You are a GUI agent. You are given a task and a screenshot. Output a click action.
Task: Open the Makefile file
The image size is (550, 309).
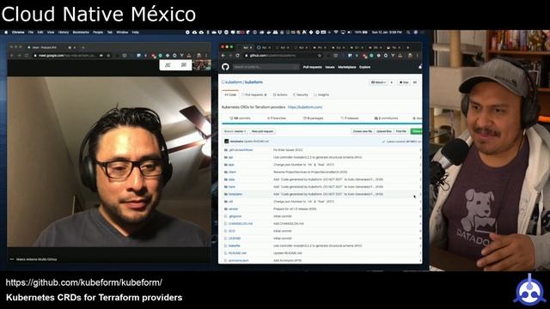tap(235, 245)
